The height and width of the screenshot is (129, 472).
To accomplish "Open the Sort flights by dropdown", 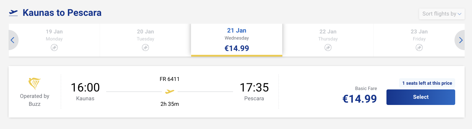I will pos(439,14).
